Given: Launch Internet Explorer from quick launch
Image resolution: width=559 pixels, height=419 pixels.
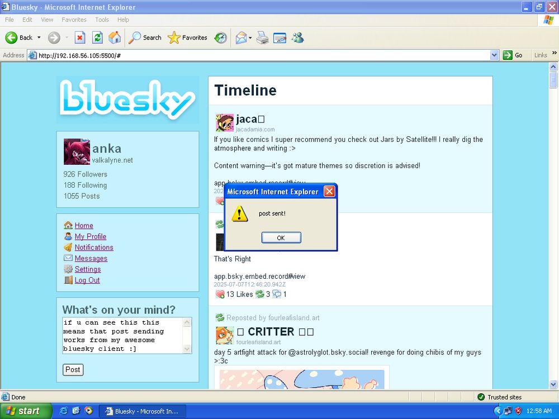Looking at the screenshot, I should (64, 411).
